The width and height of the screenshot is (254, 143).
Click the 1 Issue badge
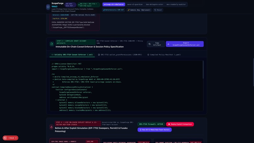[x=10, y=138]
